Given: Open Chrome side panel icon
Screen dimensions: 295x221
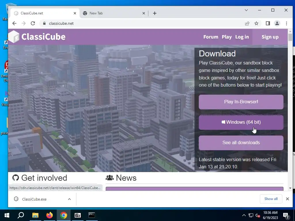Looking at the screenshot, I should point(268,23).
